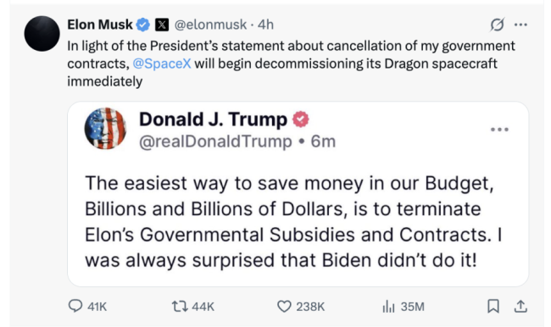Viewport: 551px width, 327px height.
Task: Click Elon Musk's dark profile avatar
Action: pos(42,34)
